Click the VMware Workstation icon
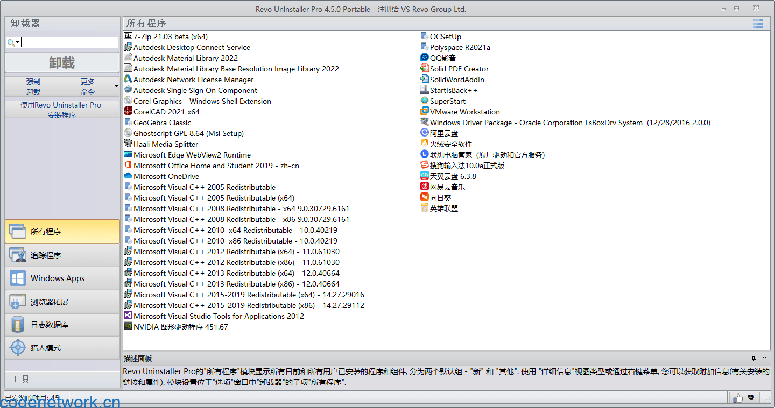This screenshot has height=408, width=775. (x=425, y=112)
